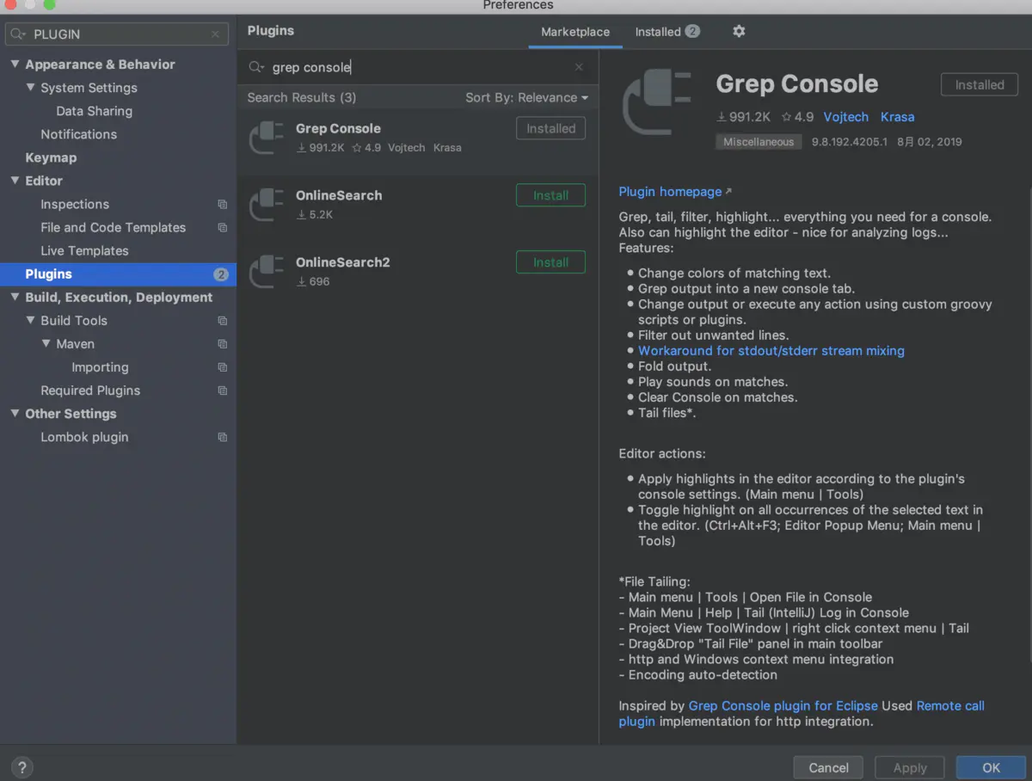Click the project icon beside Importing
Viewport: 1032px width, 781px height.
pos(223,367)
